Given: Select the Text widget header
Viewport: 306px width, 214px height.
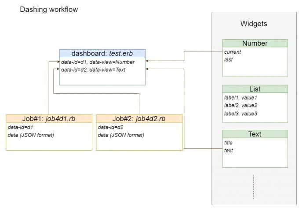Looking at the screenshot, I should [255, 134].
